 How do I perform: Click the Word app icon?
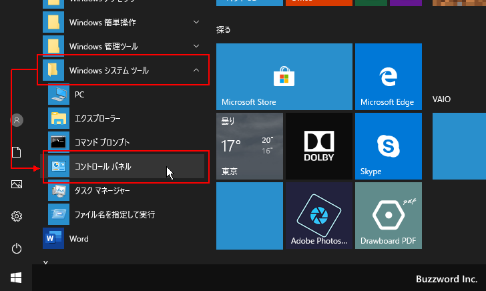tap(53, 238)
